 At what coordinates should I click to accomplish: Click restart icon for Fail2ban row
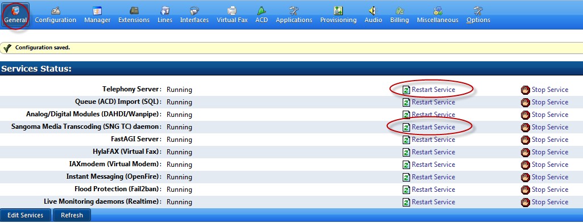point(406,190)
